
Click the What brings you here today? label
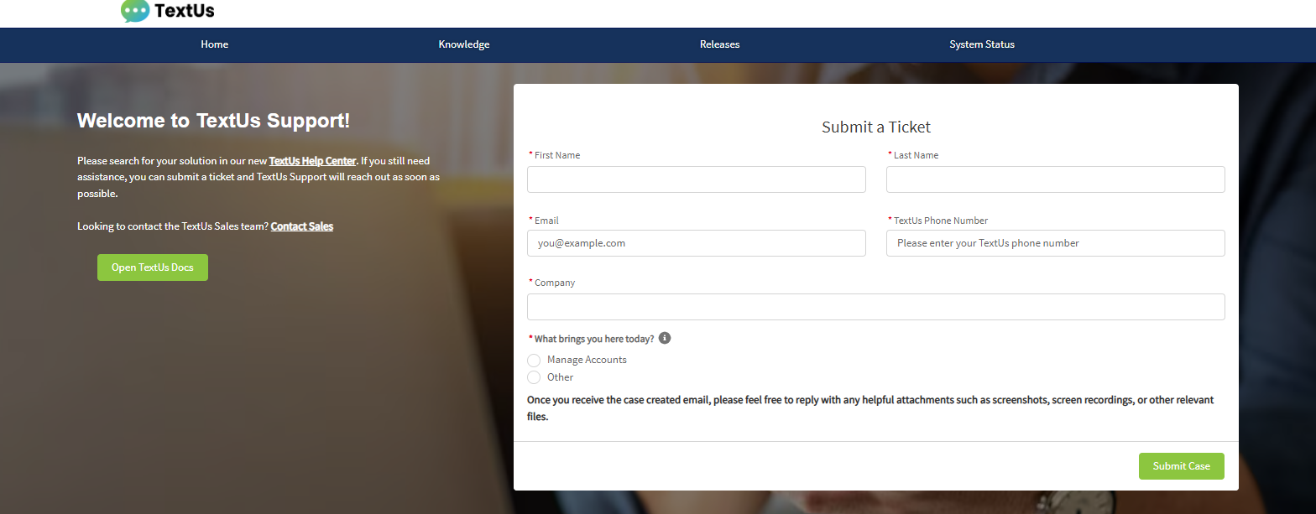pyautogui.click(x=594, y=339)
